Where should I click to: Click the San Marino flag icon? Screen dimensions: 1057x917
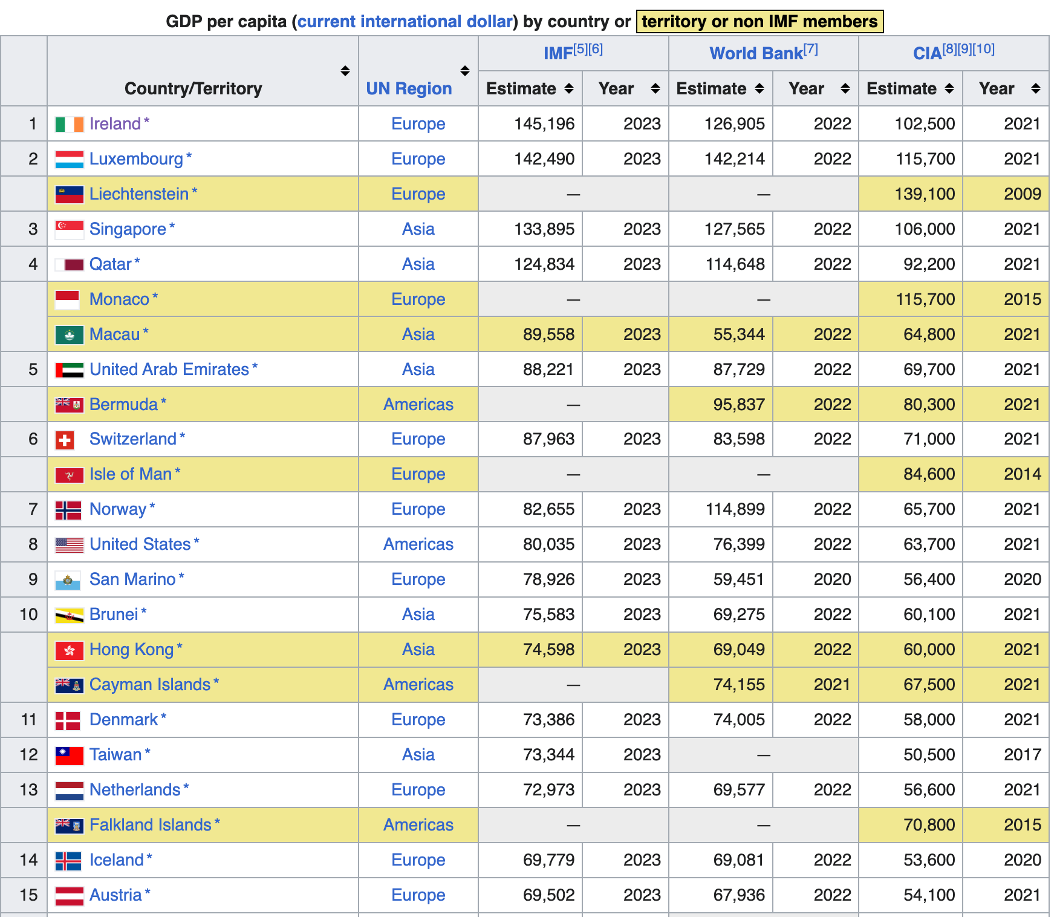coord(67,581)
